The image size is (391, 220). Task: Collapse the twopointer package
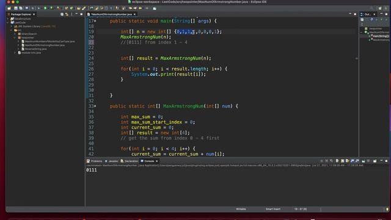[15, 38]
